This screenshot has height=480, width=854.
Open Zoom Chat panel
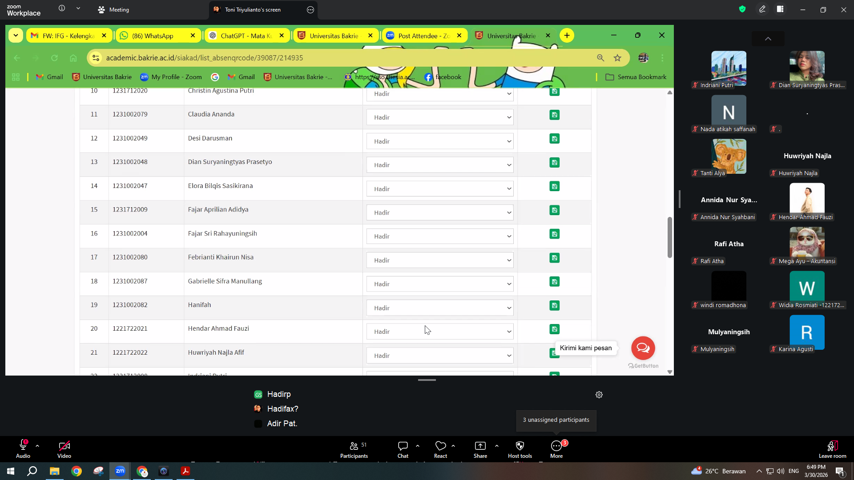403,450
